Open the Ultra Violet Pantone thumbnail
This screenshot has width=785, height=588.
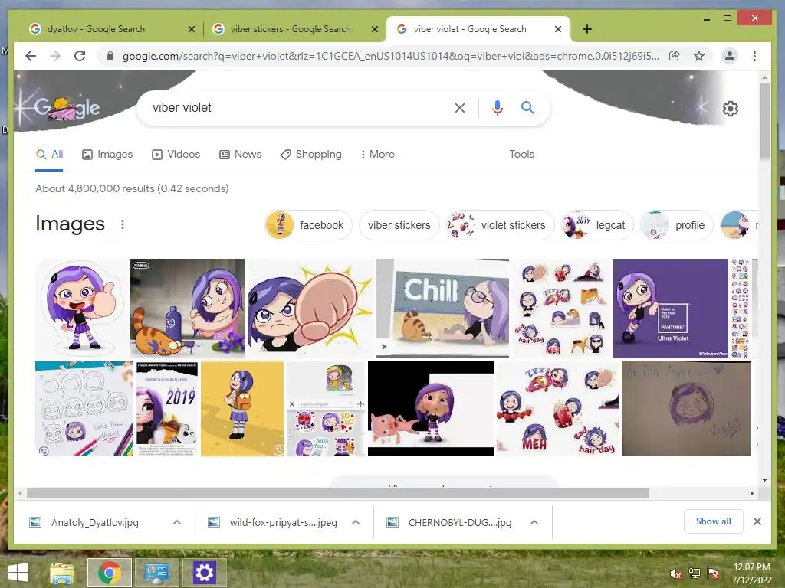pyautogui.click(x=670, y=308)
